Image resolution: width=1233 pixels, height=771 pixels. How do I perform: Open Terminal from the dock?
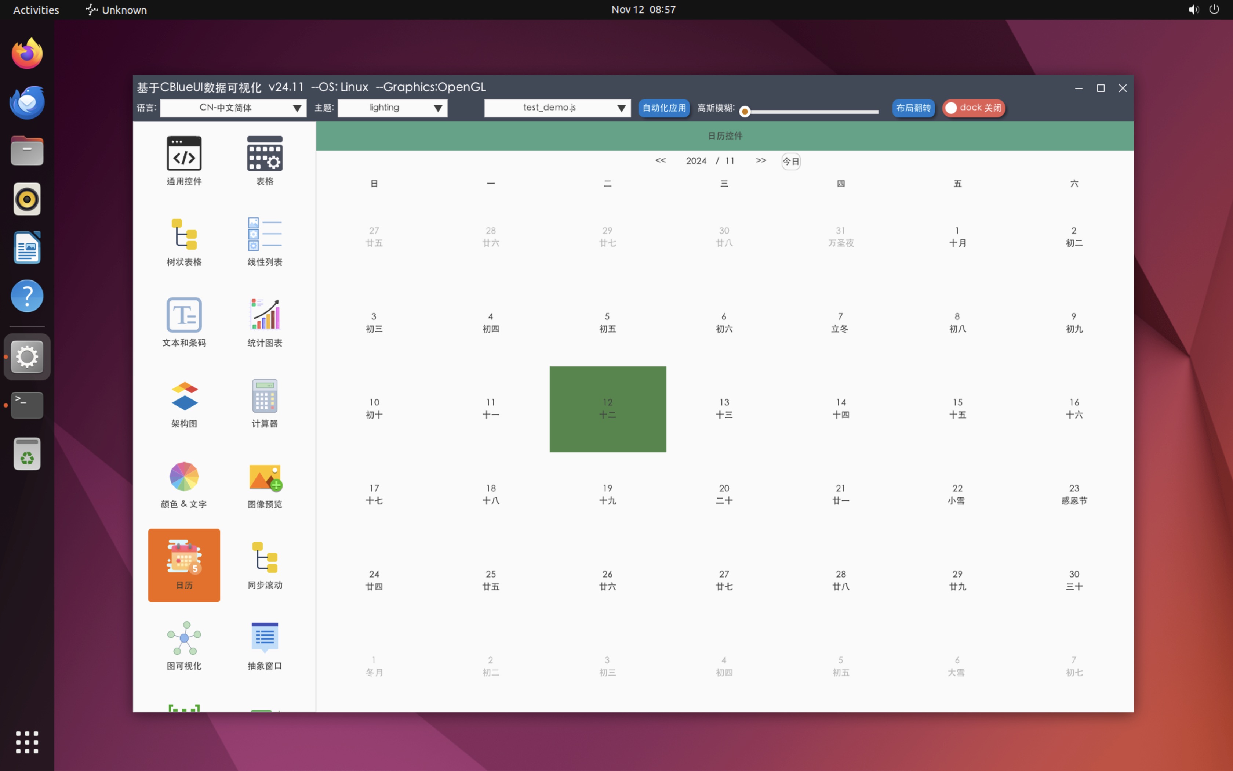(x=27, y=405)
